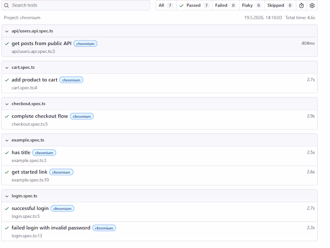330x248 pixels.
Task: Open 'failed login with invalid password' test
Action: pos(51,228)
